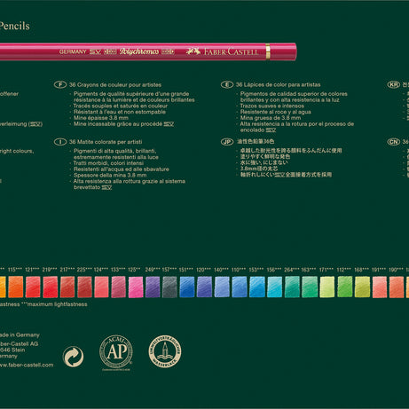Screen dimensions: 409x409
Task: Click the text "Spessore della mina 3.8 mm"
Action: [110, 175]
